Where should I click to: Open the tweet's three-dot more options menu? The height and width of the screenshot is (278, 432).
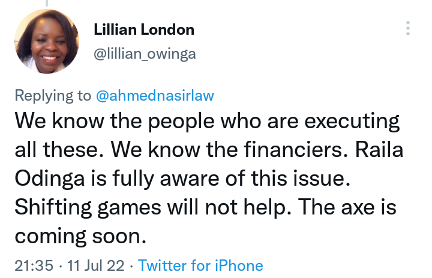(x=408, y=28)
